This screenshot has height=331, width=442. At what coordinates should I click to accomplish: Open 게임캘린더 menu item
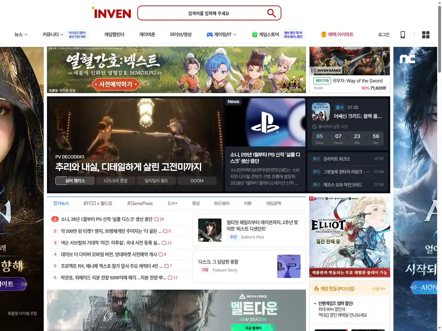coord(114,35)
